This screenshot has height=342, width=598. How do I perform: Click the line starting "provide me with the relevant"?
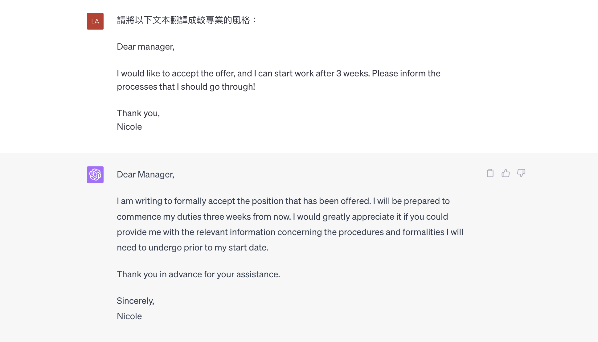290,232
